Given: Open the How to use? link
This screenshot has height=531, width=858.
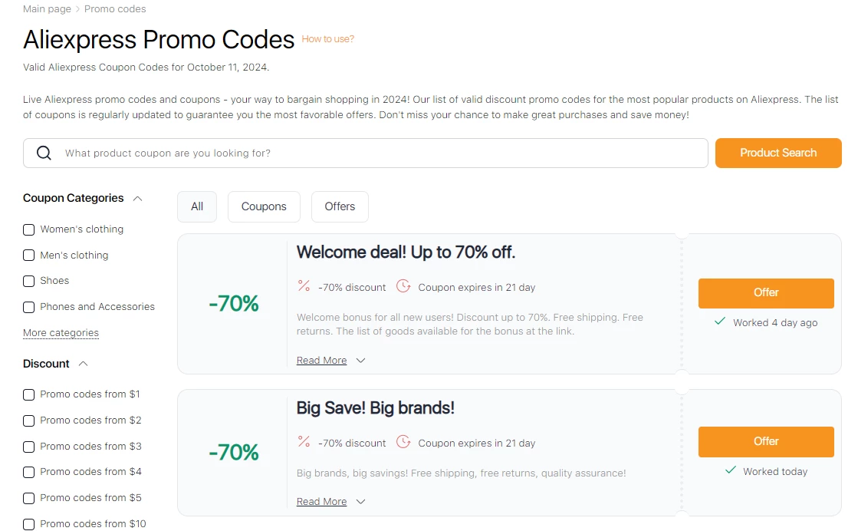Looking at the screenshot, I should coord(327,39).
